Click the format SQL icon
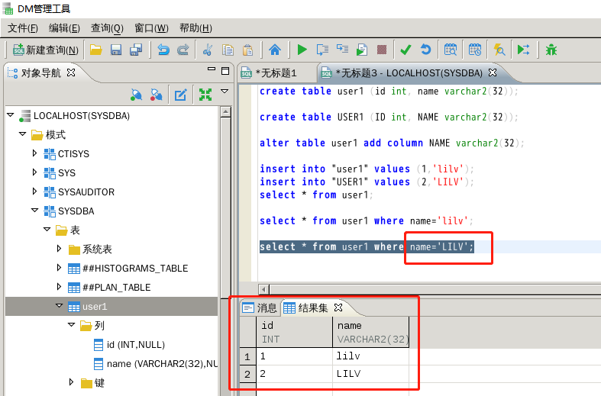The image size is (601, 396). click(x=342, y=50)
